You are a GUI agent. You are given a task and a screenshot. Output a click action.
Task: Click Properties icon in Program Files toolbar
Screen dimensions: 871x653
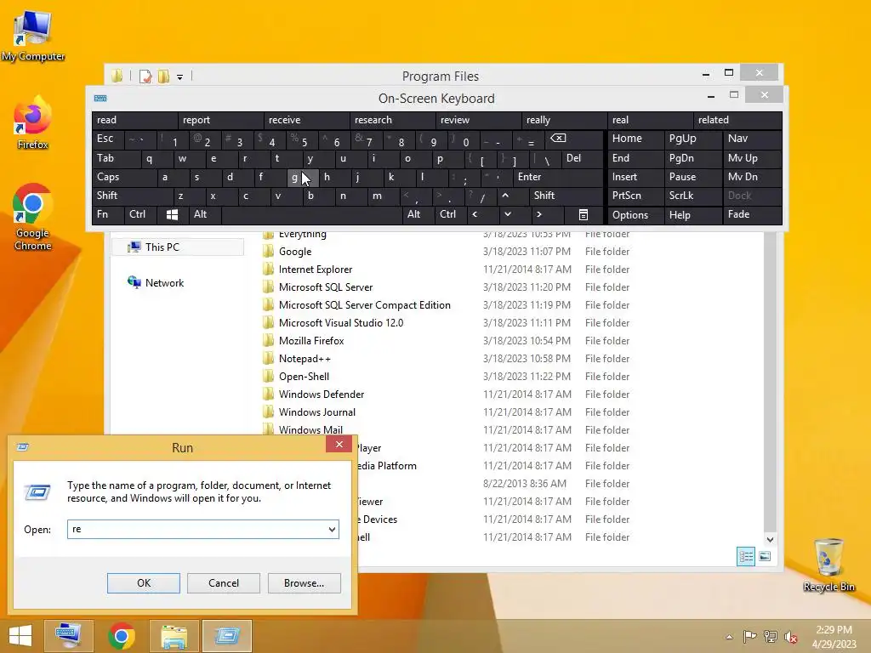[x=145, y=76]
